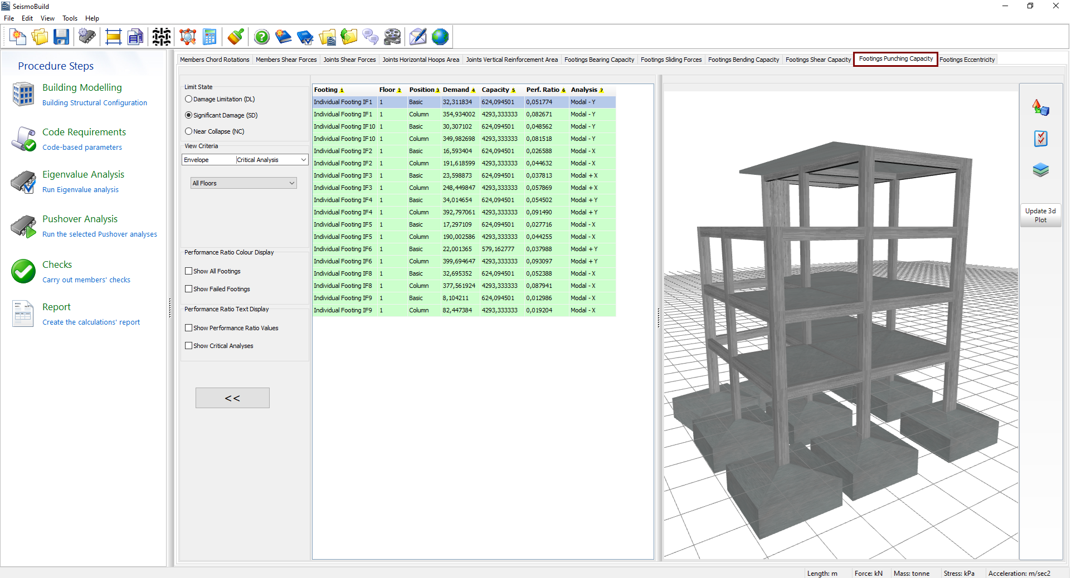
Task: Click the Update 3d Plot button
Action: [x=1040, y=215]
